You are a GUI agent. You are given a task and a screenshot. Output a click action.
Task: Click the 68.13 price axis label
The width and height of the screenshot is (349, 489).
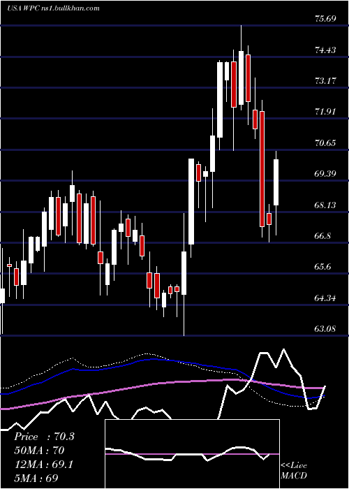(325, 205)
